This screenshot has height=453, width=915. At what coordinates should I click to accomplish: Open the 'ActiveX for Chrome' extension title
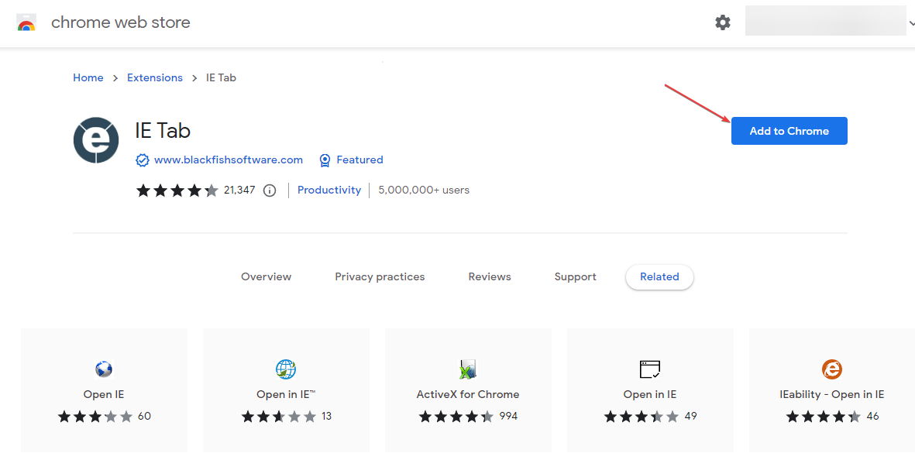pos(468,395)
